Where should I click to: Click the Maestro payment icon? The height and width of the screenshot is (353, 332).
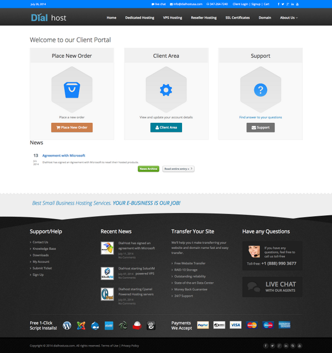tap(268, 325)
